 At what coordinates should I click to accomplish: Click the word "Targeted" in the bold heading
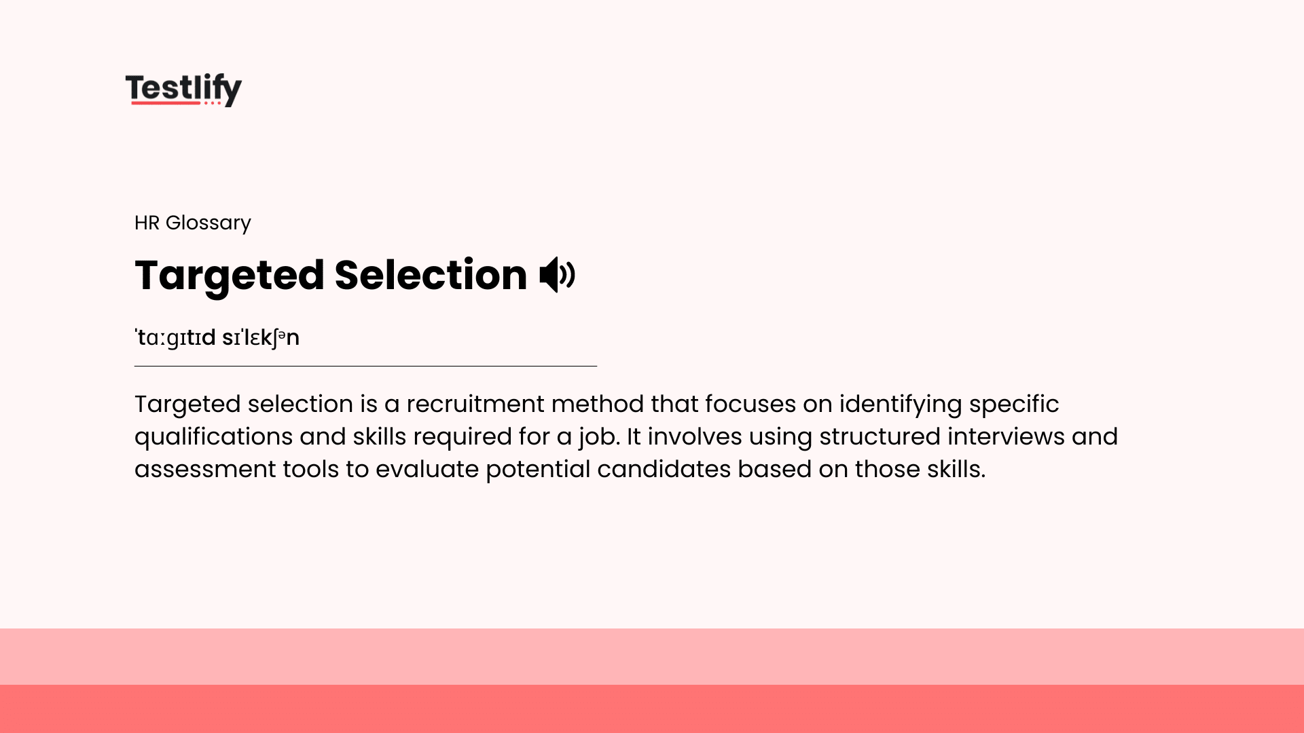pyautogui.click(x=230, y=276)
